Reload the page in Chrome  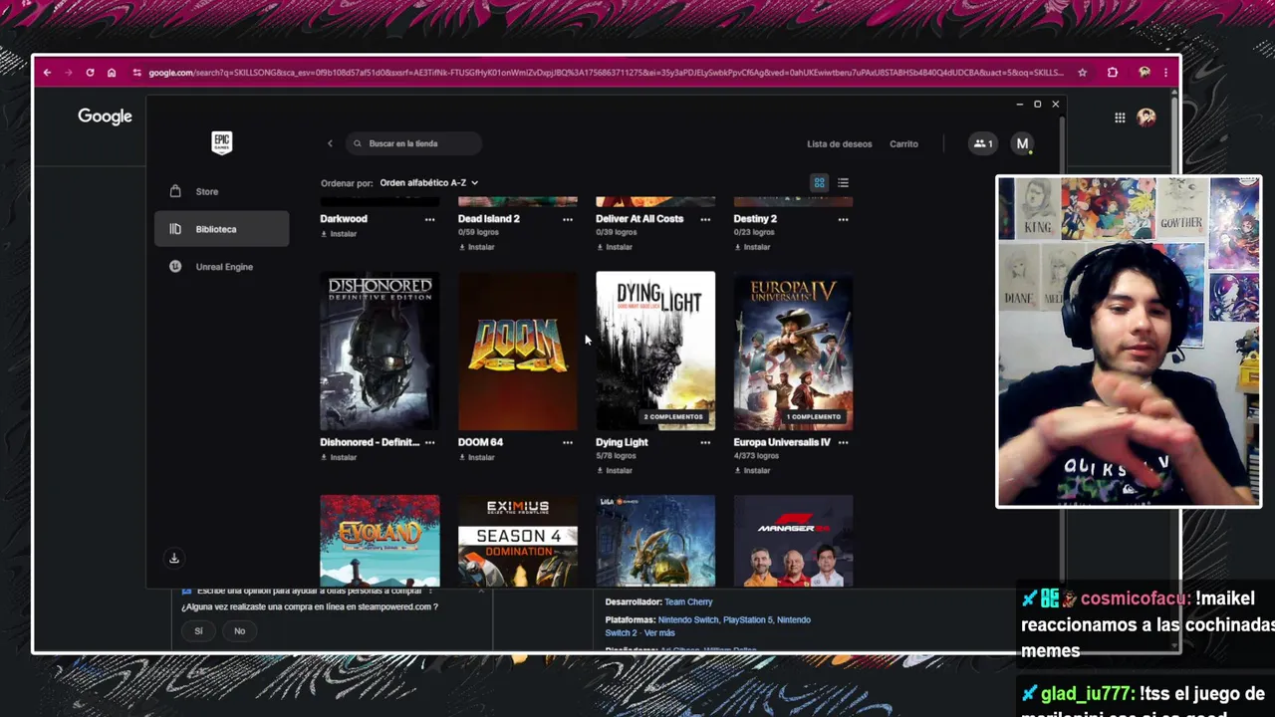point(90,73)
